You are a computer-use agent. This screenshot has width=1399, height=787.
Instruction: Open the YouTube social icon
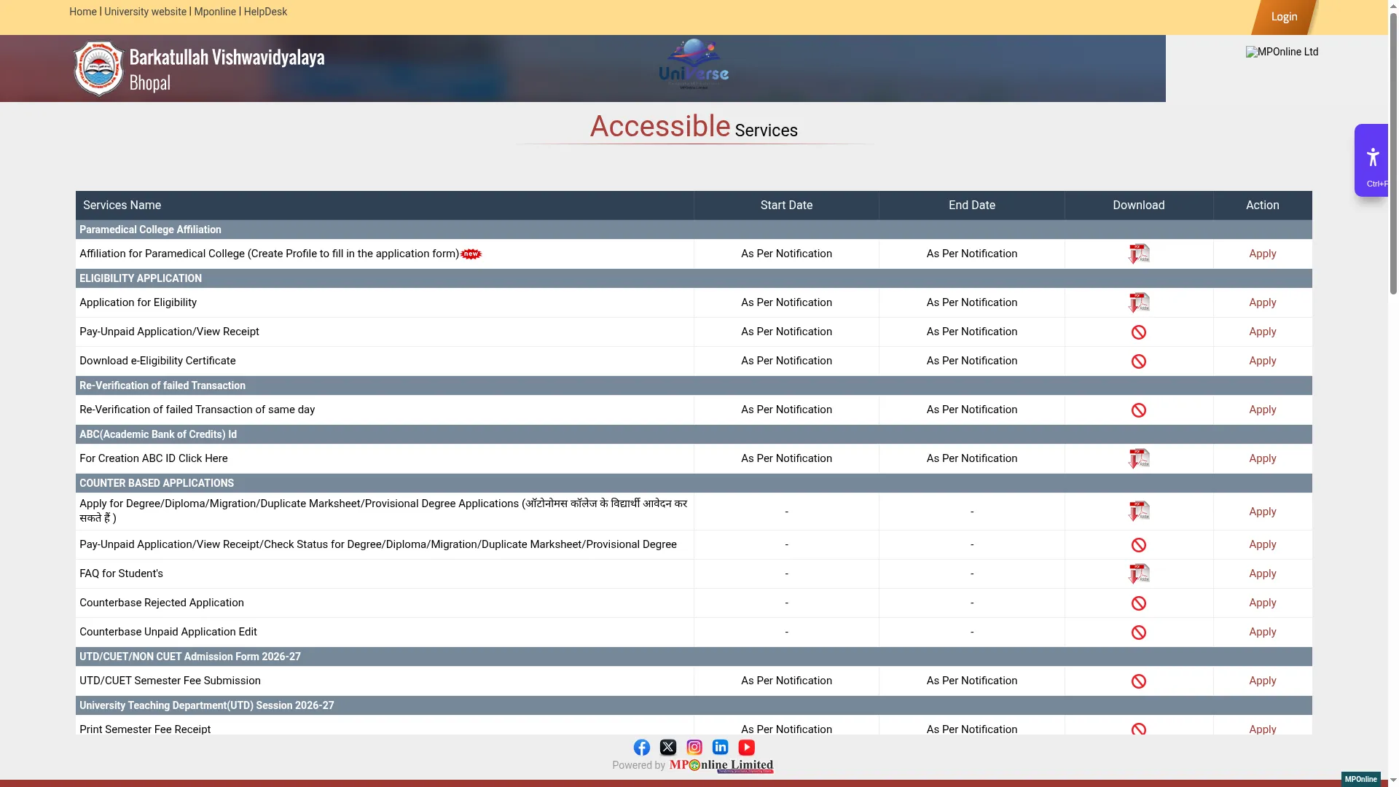[747, 748]
